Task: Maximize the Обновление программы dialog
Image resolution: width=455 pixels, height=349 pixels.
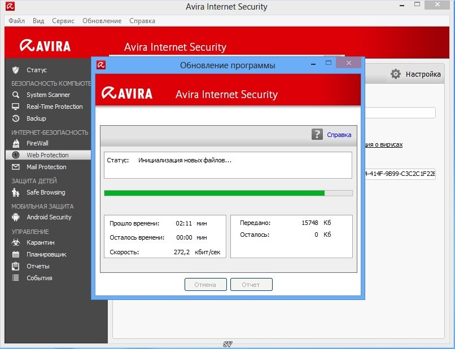Action: coord(329,63)
